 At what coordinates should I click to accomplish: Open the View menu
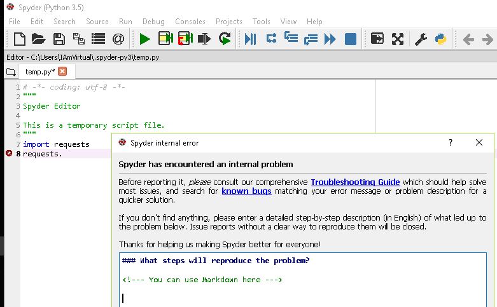click(x=288, y=22)
